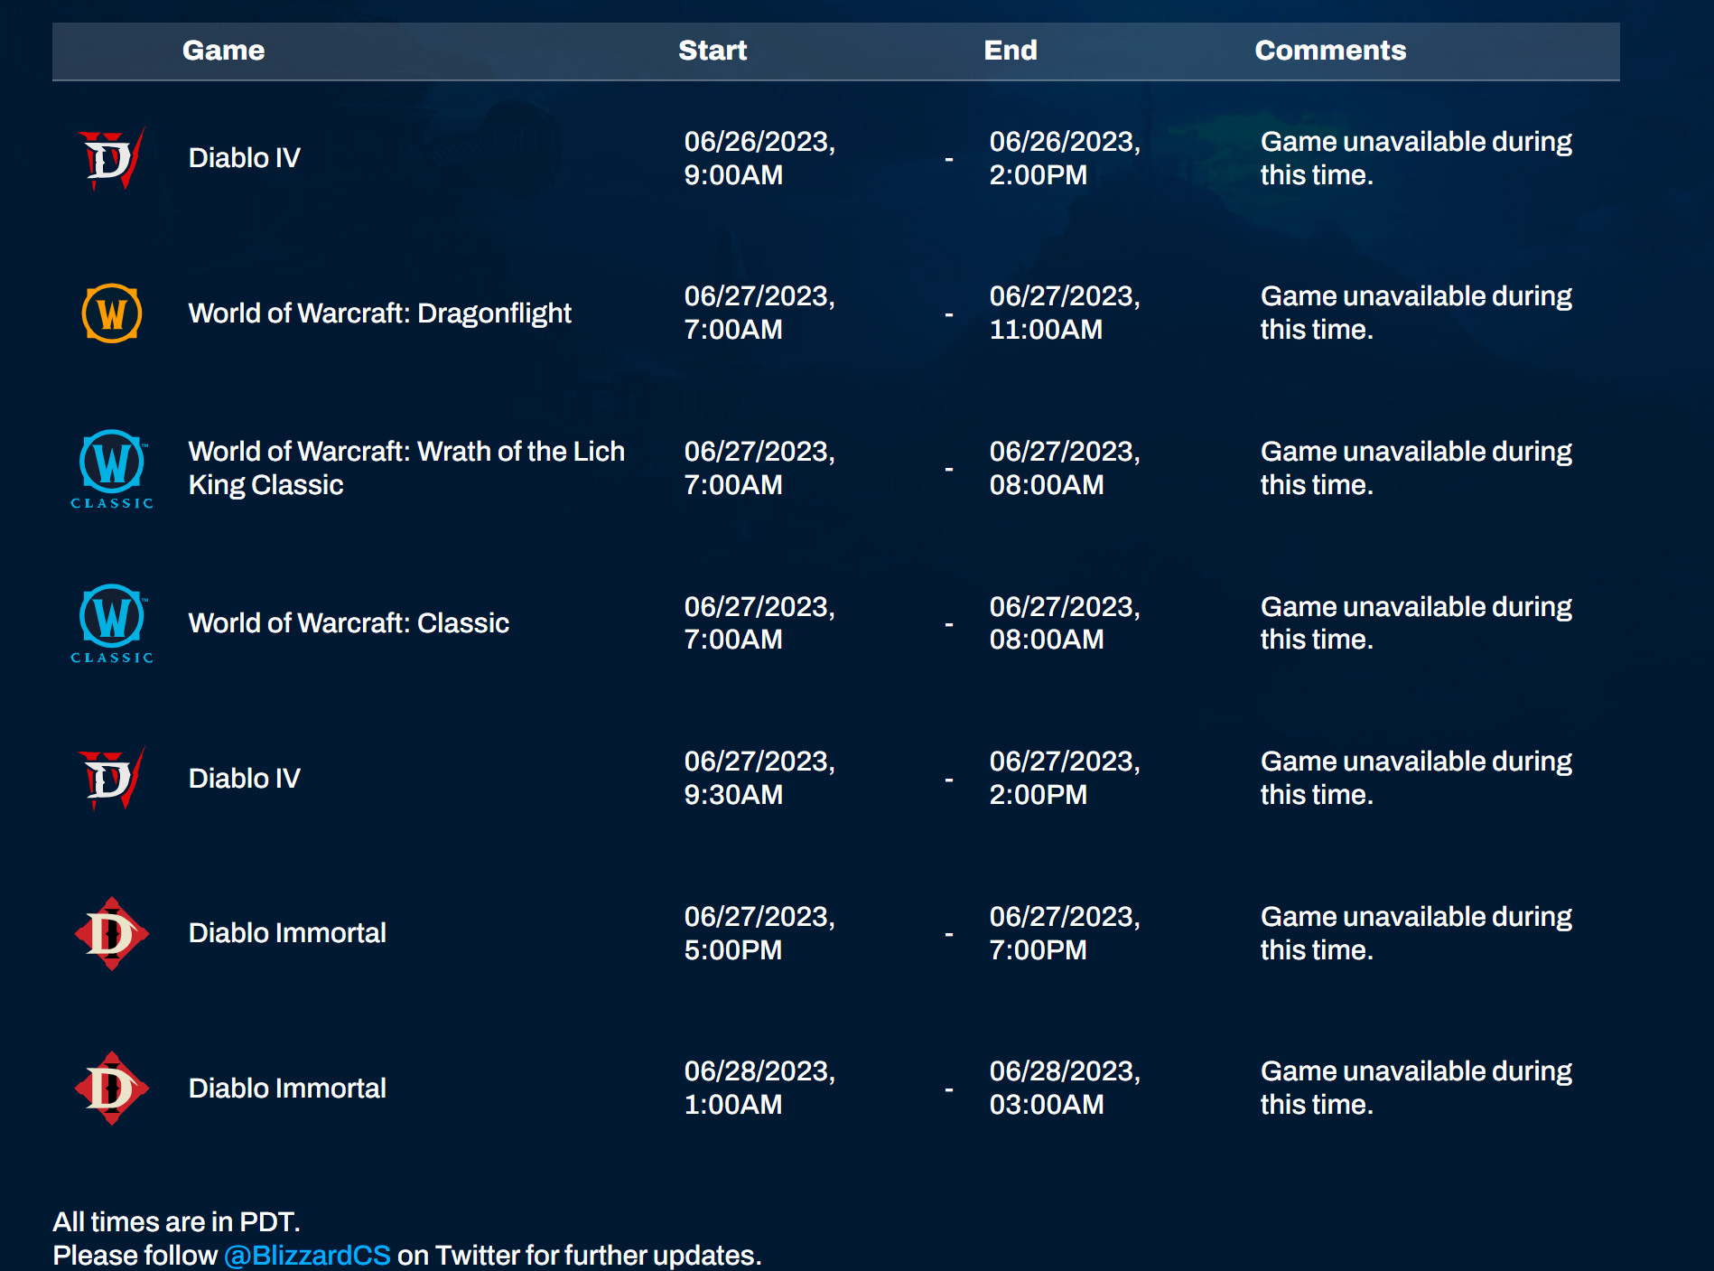Click the orange World of Warcraft Dragonflight icon
The width and height of the screenshot is (1714, 1271).
[111, 313]
